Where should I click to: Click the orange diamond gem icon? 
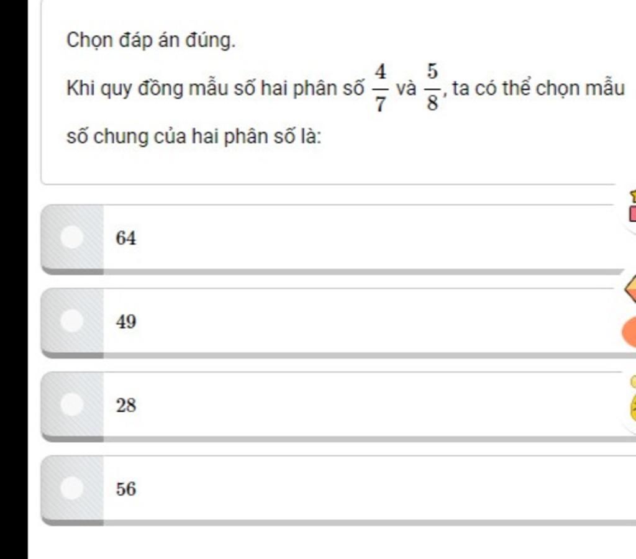630,289
